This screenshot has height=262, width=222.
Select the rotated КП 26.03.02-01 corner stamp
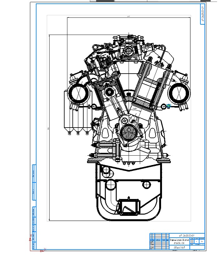203,14
